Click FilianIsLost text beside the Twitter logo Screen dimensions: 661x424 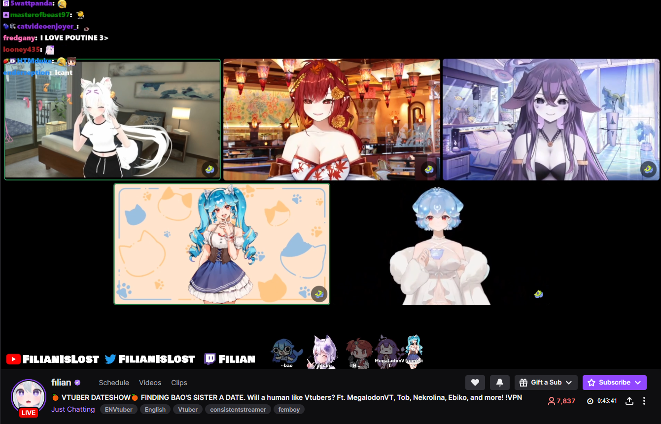tap(157, 359)
